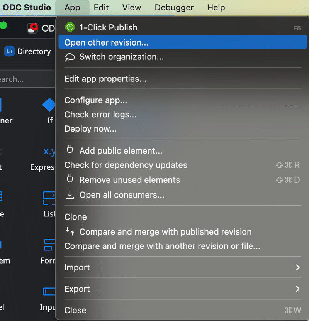This screenshot has width=309, height=321.
Task: Open the Help menu
Action: [x=216, y=8]
